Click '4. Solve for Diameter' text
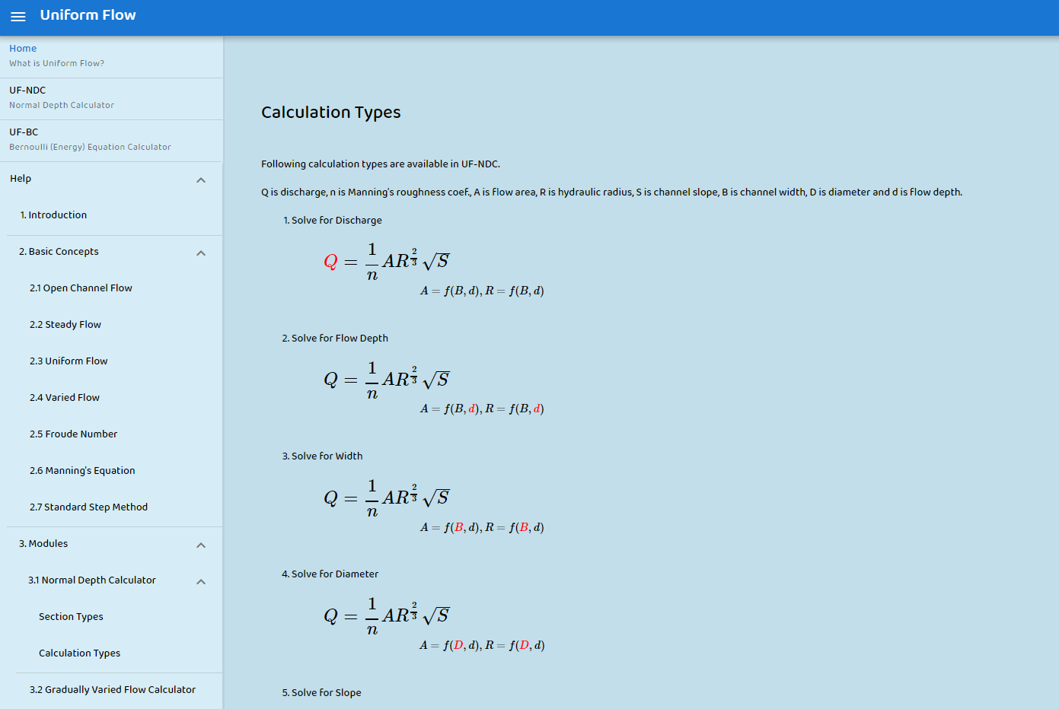Viewport: 1059px width, 709px height. [330, 574]
